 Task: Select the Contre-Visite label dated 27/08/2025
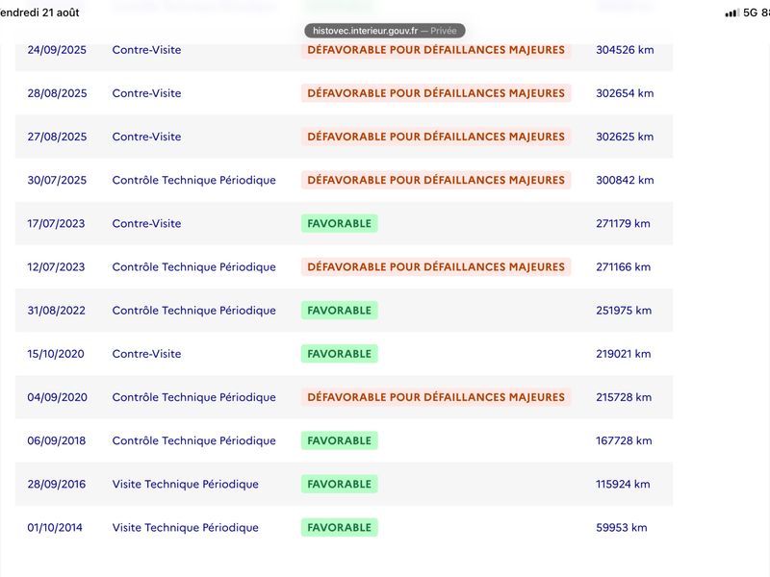[x=146, y=137]
